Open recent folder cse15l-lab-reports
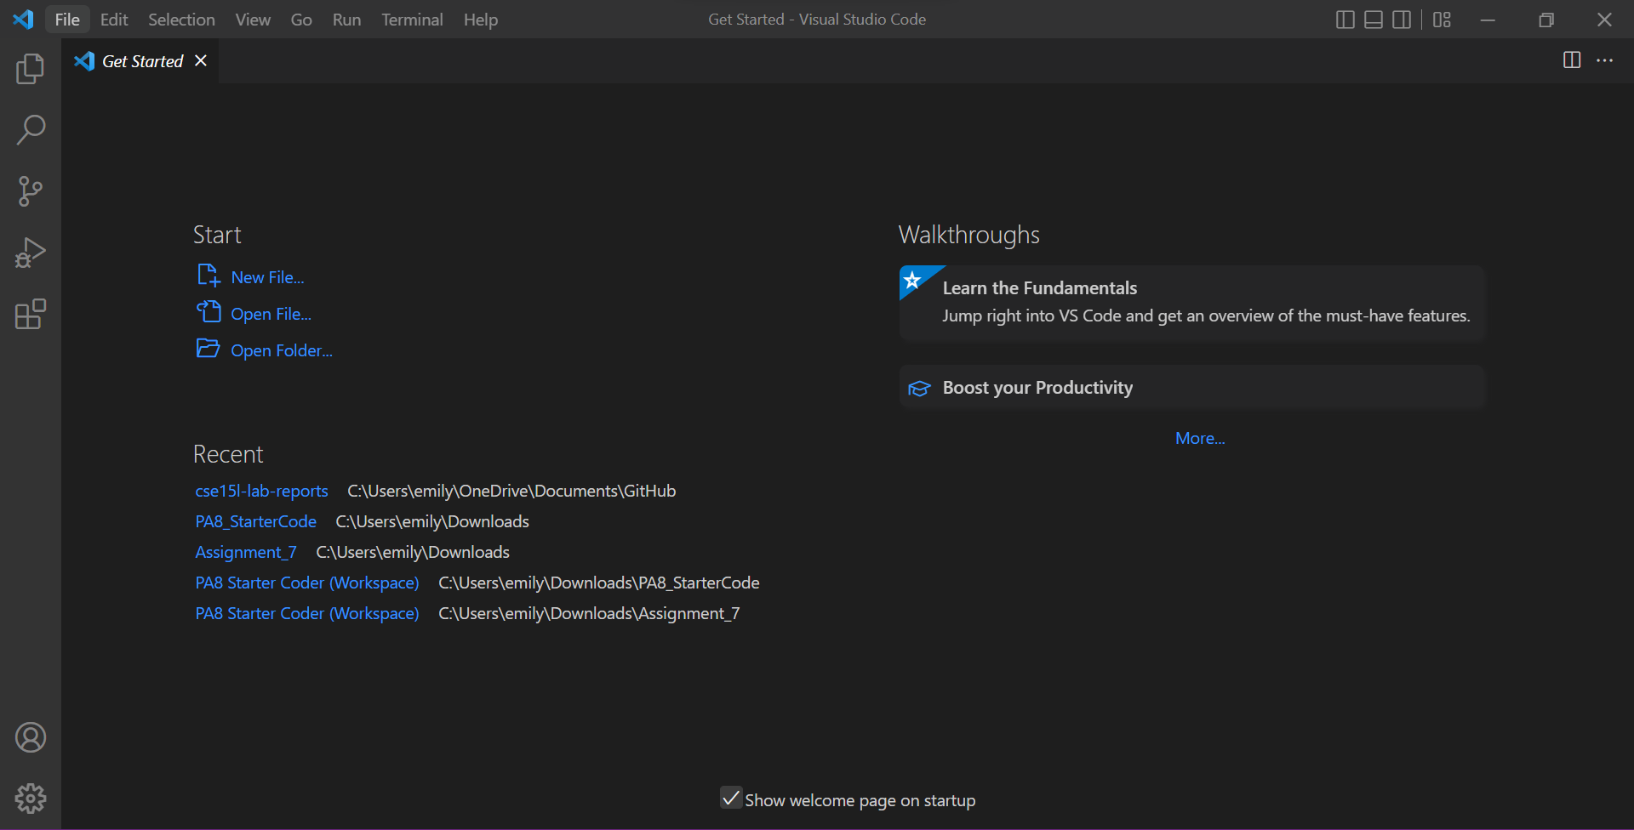Viewport: 1634px width, 830px height. coord(261,491)
